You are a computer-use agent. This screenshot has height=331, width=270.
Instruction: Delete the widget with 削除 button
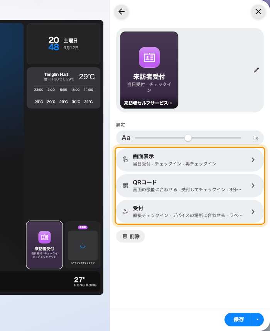(x=130, y=236)
